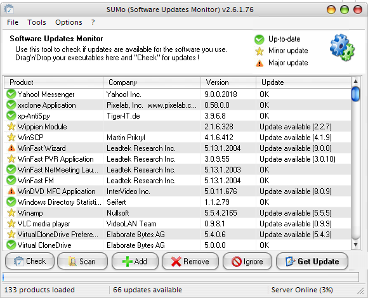The height and width of the screenshot is (298, 368).
Task: Start a Scan for installed software
Action: [82, 261]
